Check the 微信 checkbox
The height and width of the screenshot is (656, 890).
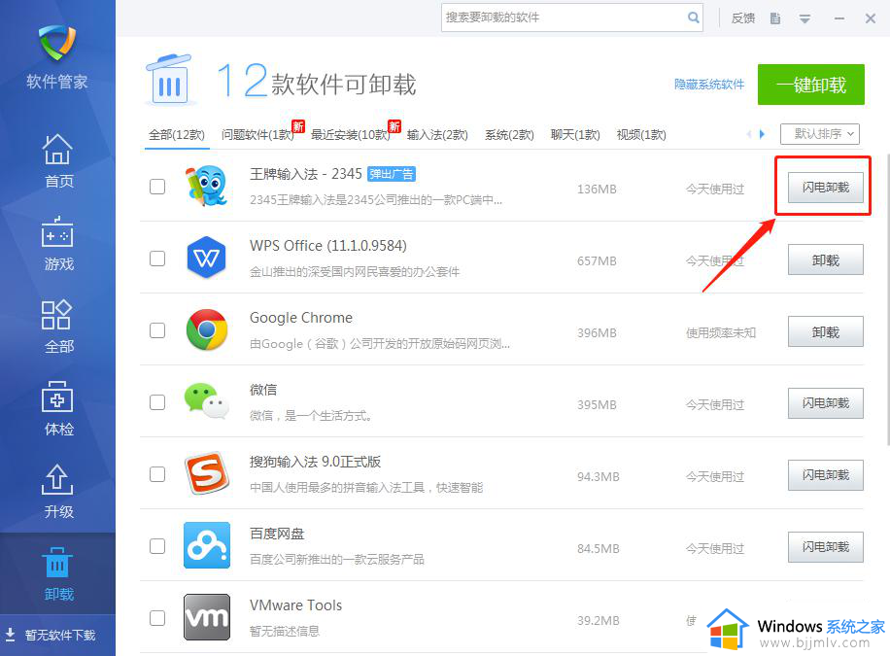click(157, 402)
